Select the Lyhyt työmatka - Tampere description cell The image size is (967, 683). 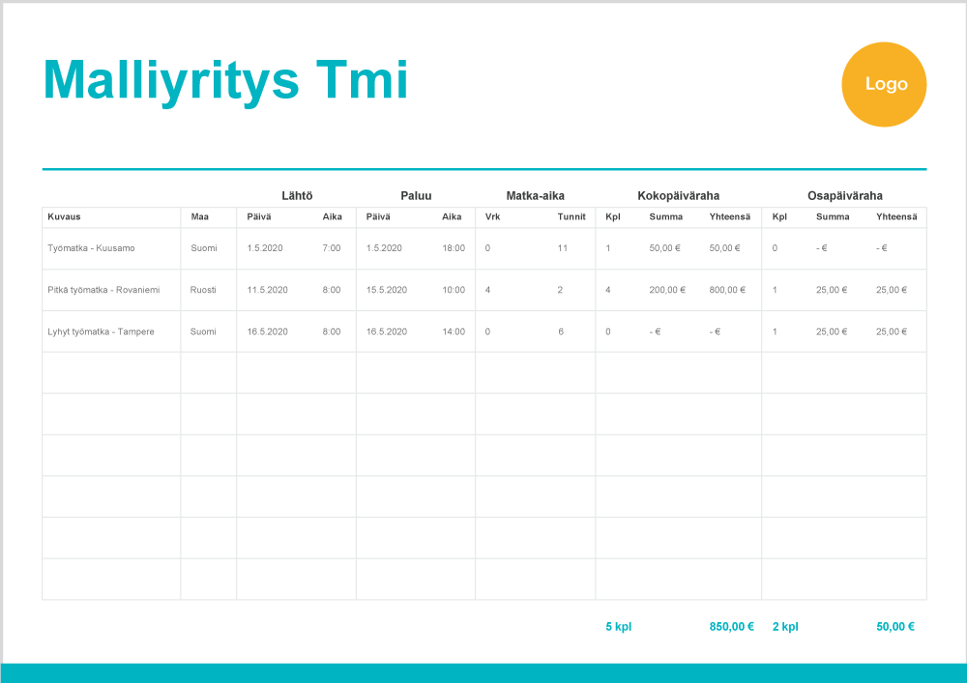101,331
